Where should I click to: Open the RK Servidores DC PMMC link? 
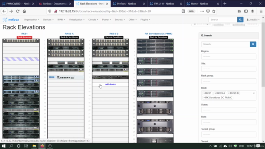(x=159, y=34)
